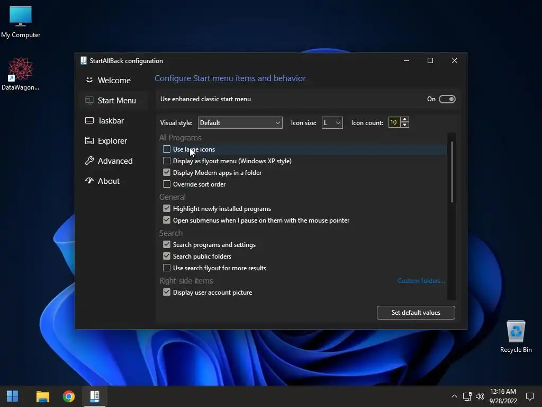Go to Explorer settings section

(106, 141)
